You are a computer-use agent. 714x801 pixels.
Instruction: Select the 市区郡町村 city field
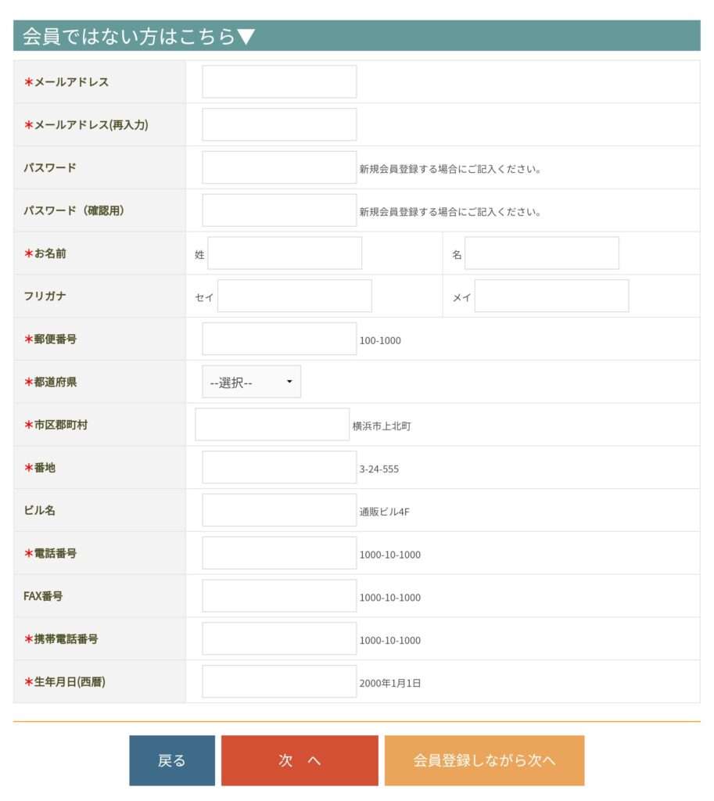272,425
